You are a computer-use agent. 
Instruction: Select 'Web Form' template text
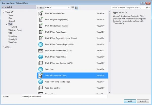(50, 69)
